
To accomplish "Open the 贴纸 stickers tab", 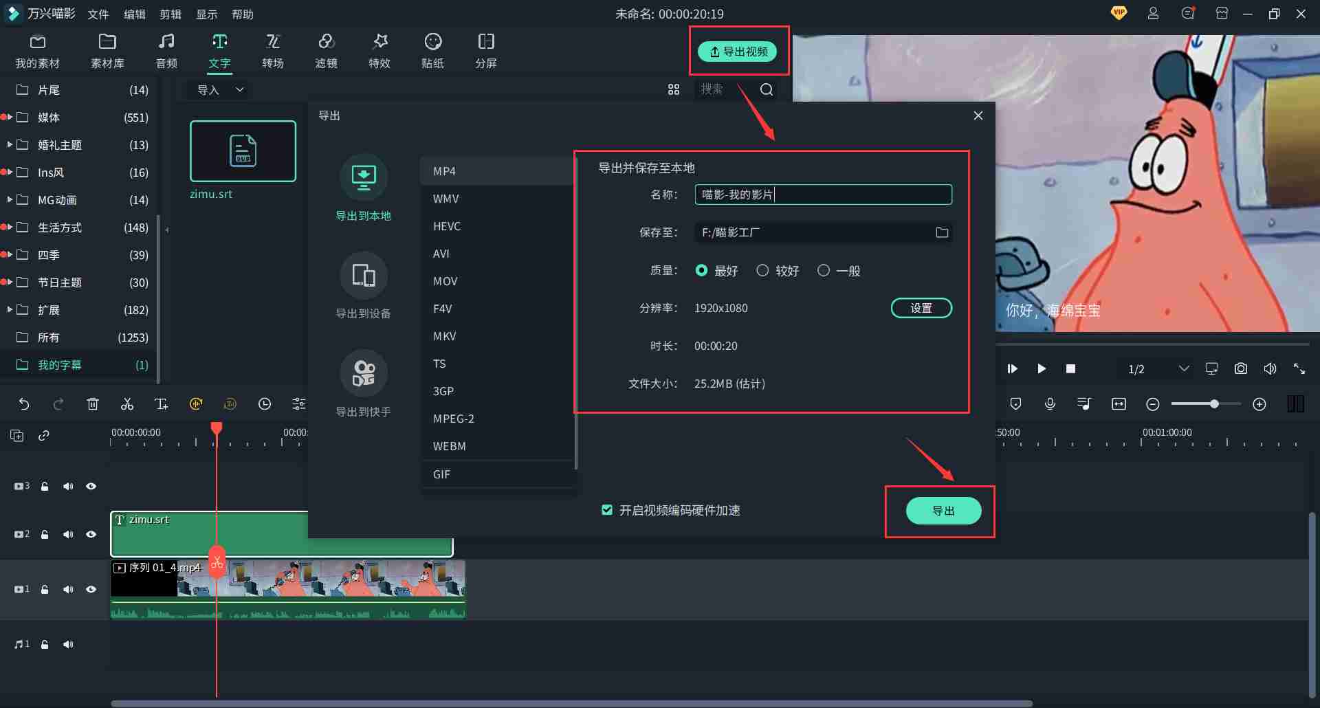I will pyautogui.click(x=433, y=52).
